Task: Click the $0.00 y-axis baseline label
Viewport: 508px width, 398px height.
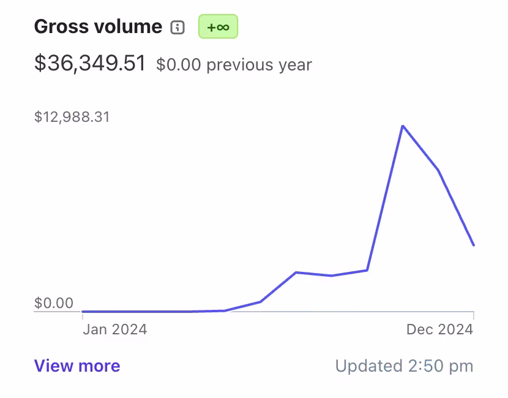Action: pyautogui.click(x=54, y=303)
